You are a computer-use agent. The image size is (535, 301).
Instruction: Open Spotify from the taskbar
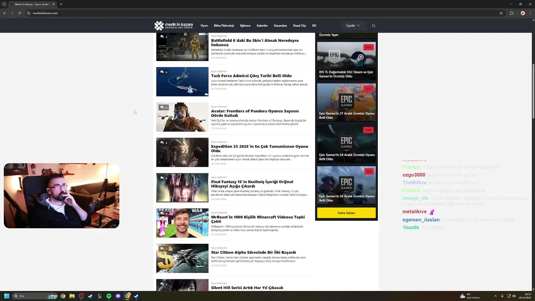click(109, 296)
